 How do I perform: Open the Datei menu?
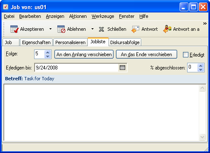coord(9,16)
